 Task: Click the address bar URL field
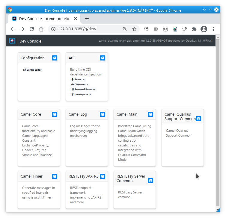click(x=87, y=29)
